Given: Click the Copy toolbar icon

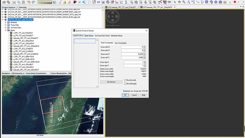Looking at the screenshot, I should pyautogui.click(x=19, y=2).
